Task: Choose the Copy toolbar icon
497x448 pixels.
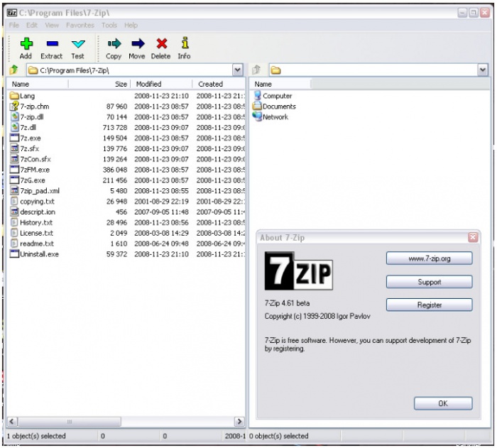Action: [x=114, y=44]
